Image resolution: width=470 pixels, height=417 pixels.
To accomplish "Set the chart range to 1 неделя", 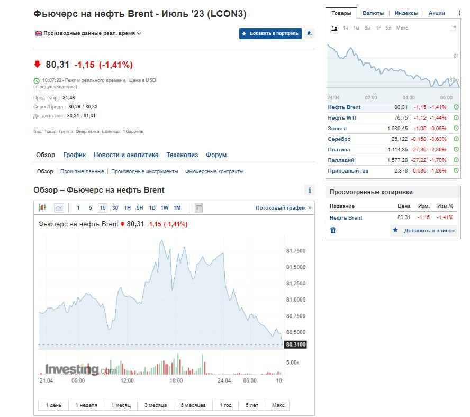I will coord(86,405).
